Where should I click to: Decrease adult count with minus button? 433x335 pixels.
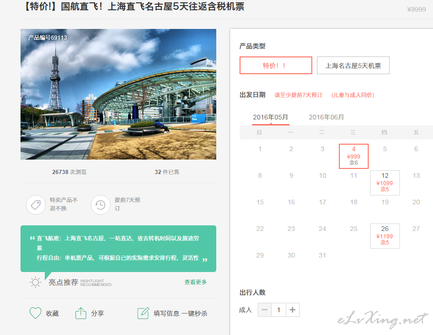tap(265, 310)
